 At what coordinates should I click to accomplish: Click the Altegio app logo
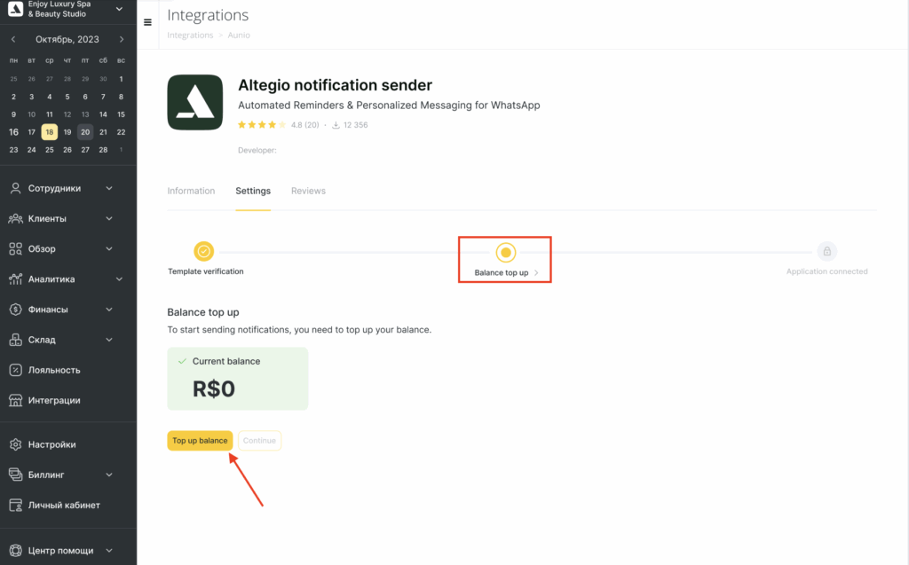click(194, 103)
